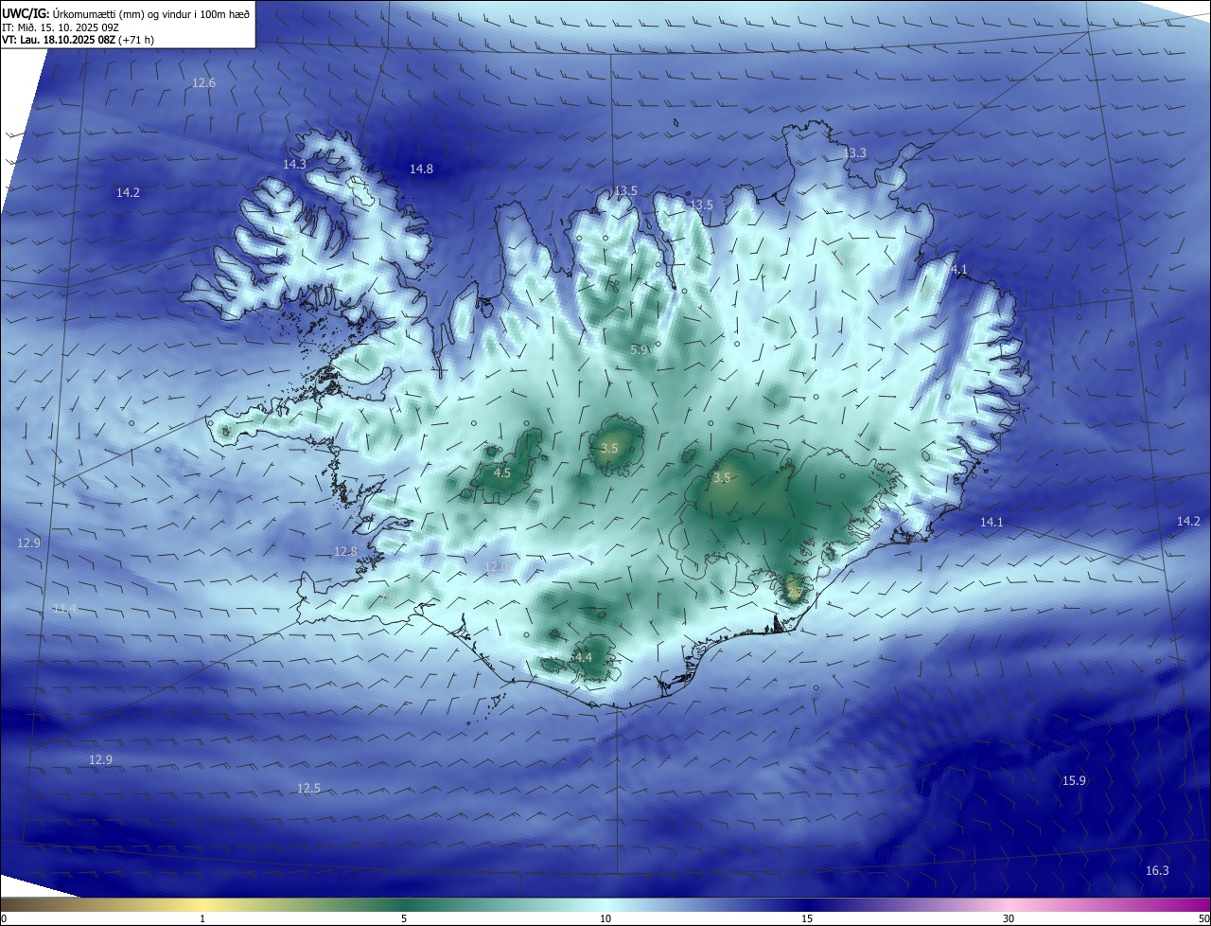Click the map value 5.9
Image resolution: width=1211 pixels, height=926 pixels.
(640, 350)
